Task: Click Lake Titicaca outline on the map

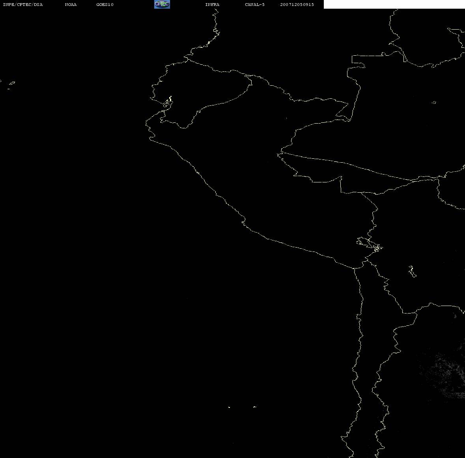Action: click(369, 244)
